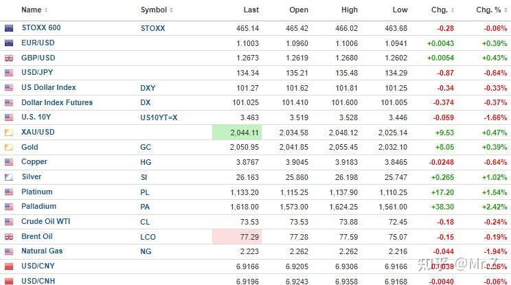The width and height of the screenshot is (511, 285).
Task: Click the EU flag icon beside STOXX 600
Action: pos(9,28)
